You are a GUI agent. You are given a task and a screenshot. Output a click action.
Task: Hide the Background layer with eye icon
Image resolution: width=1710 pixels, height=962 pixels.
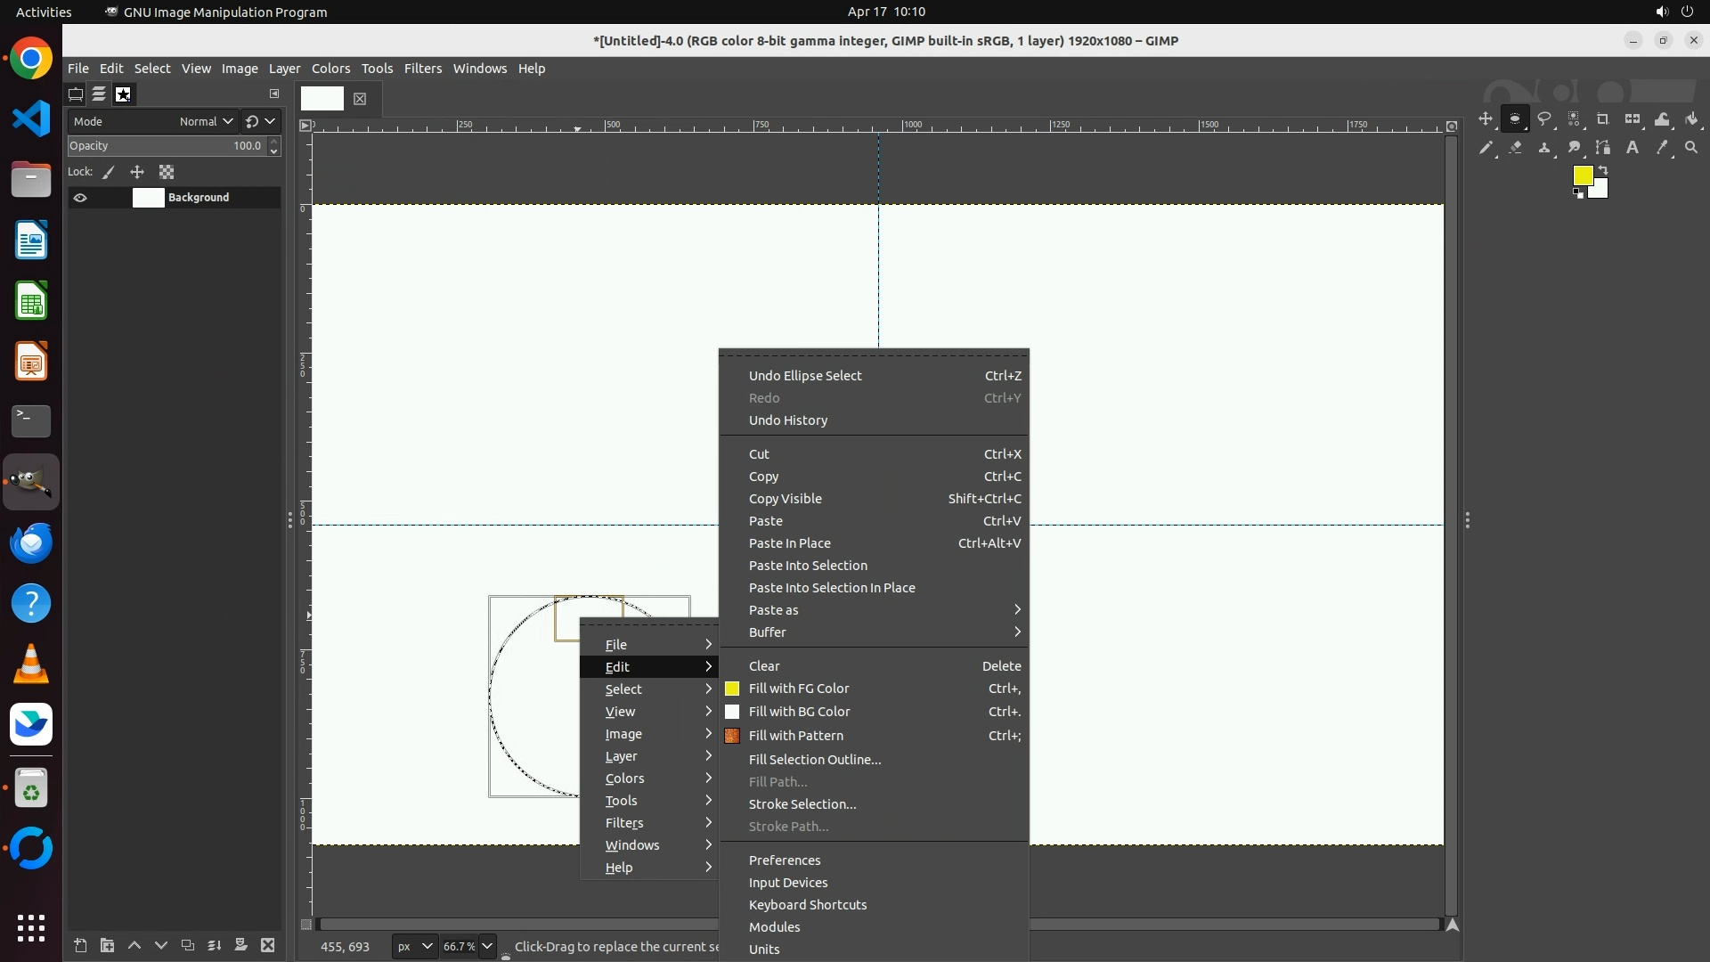[80, 198]
